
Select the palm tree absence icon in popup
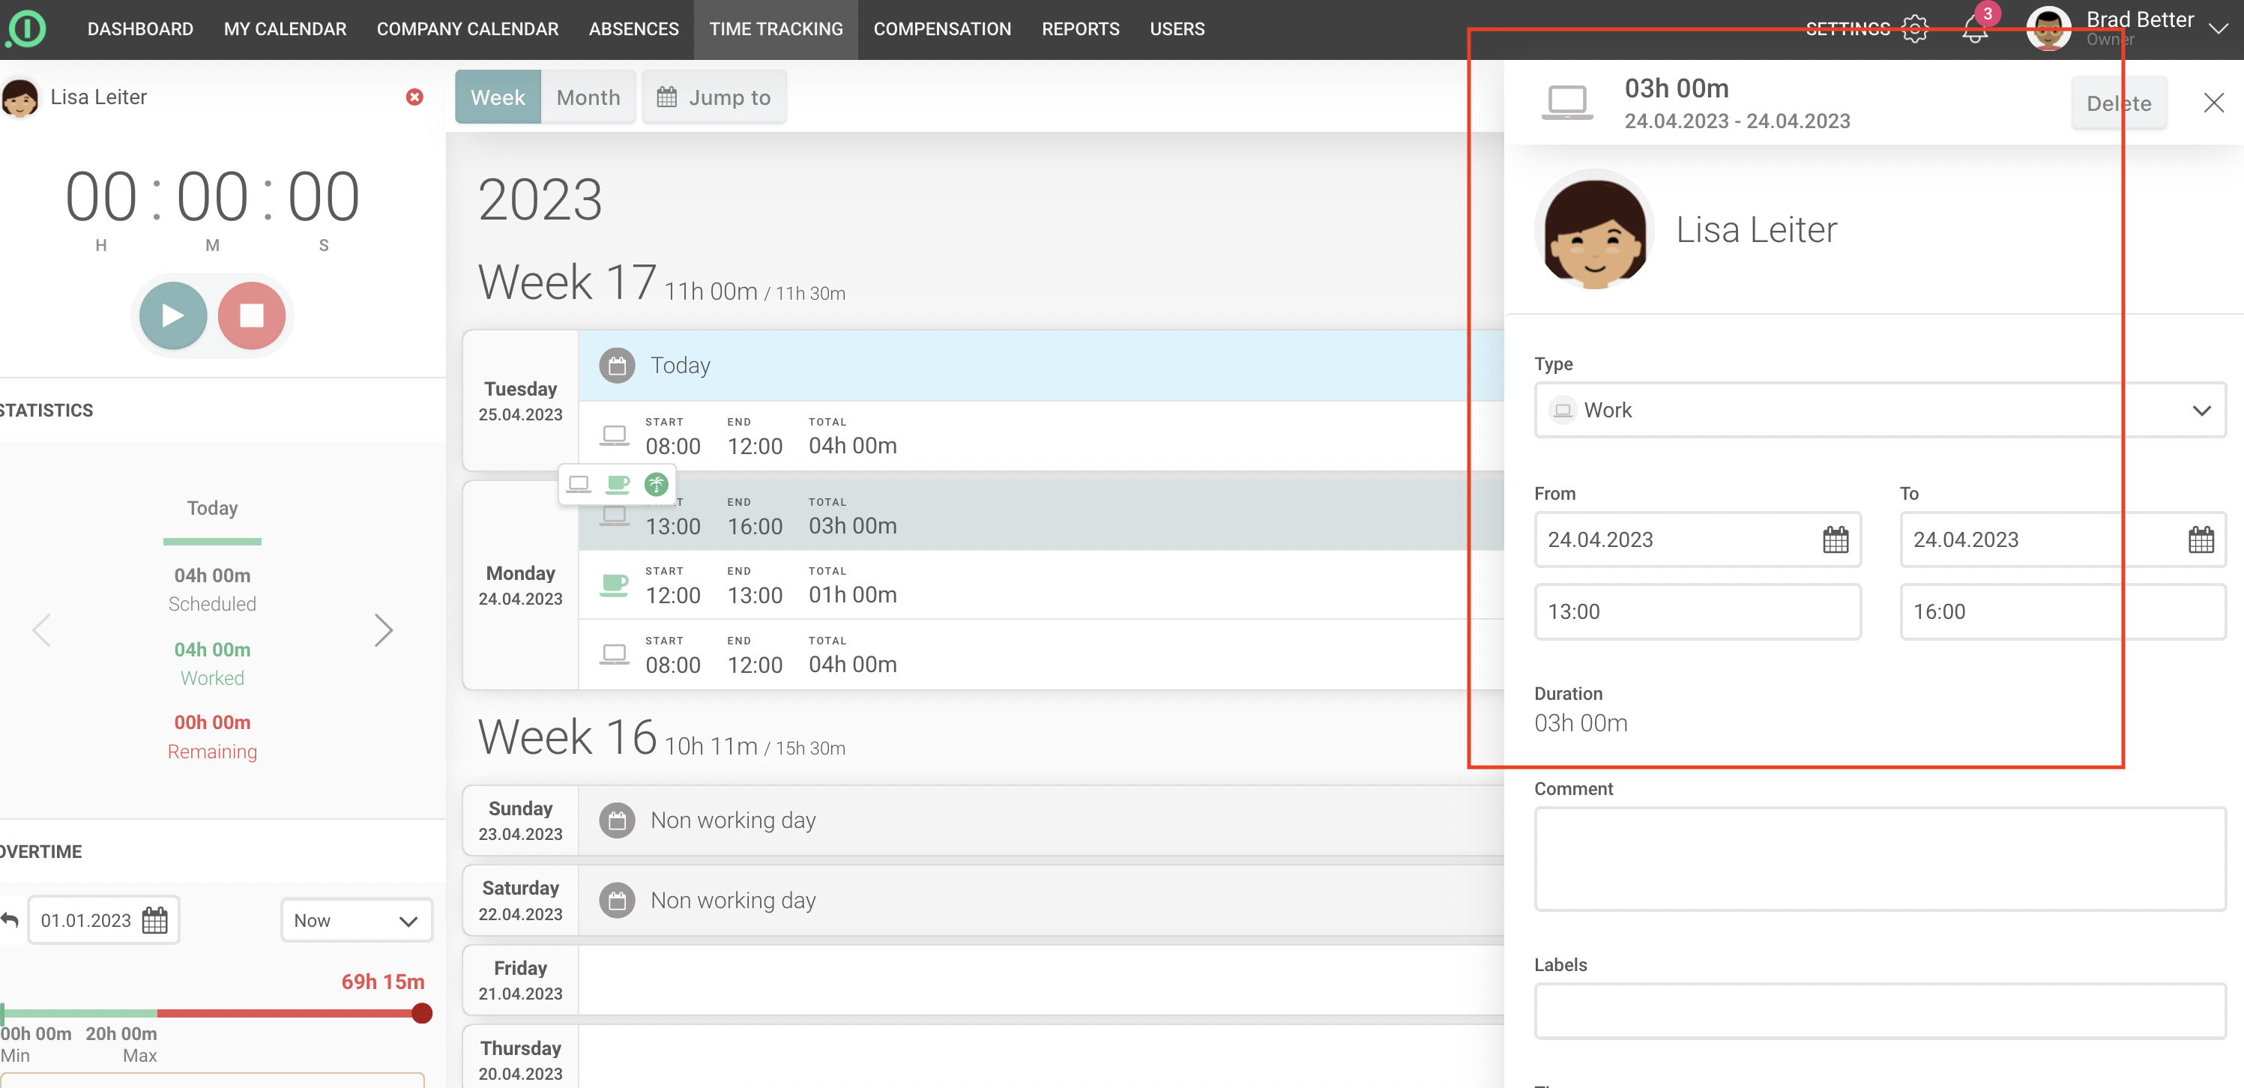click(656, 483)
